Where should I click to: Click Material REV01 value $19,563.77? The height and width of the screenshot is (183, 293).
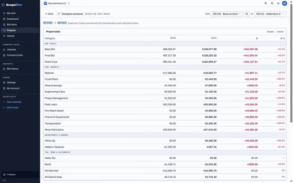pos(210,73)
